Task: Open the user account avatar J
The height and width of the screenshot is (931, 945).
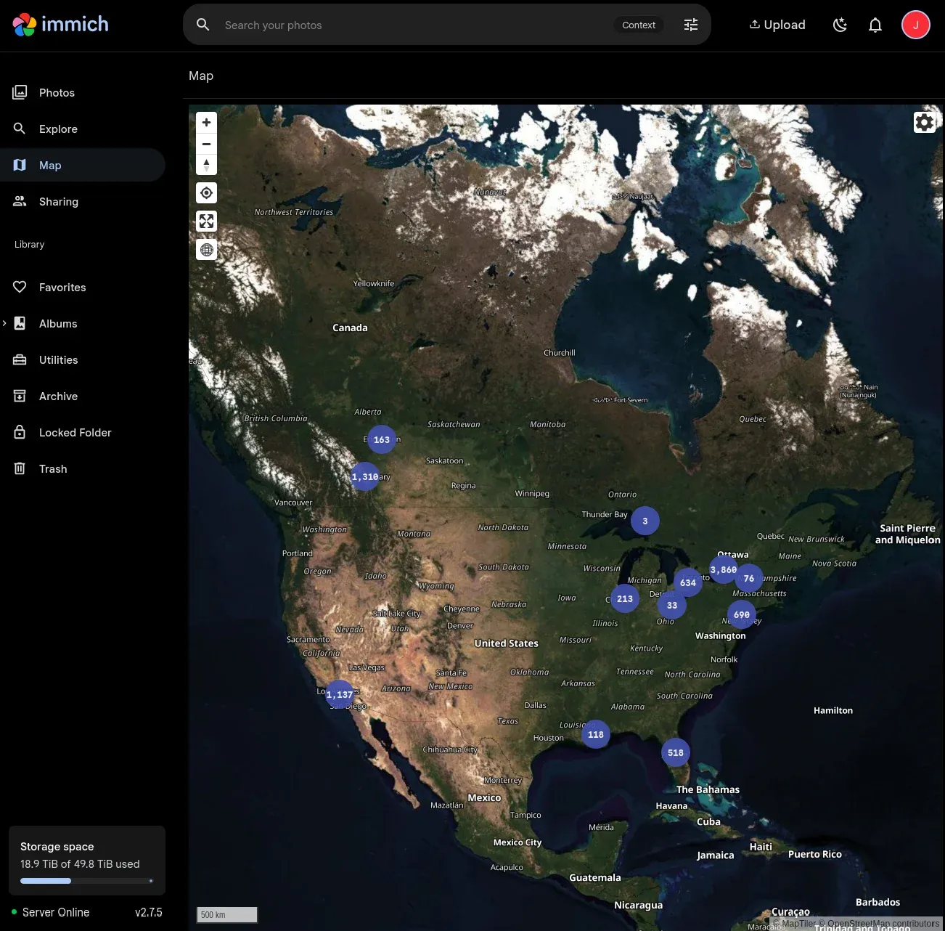Action: pos(916,25)
